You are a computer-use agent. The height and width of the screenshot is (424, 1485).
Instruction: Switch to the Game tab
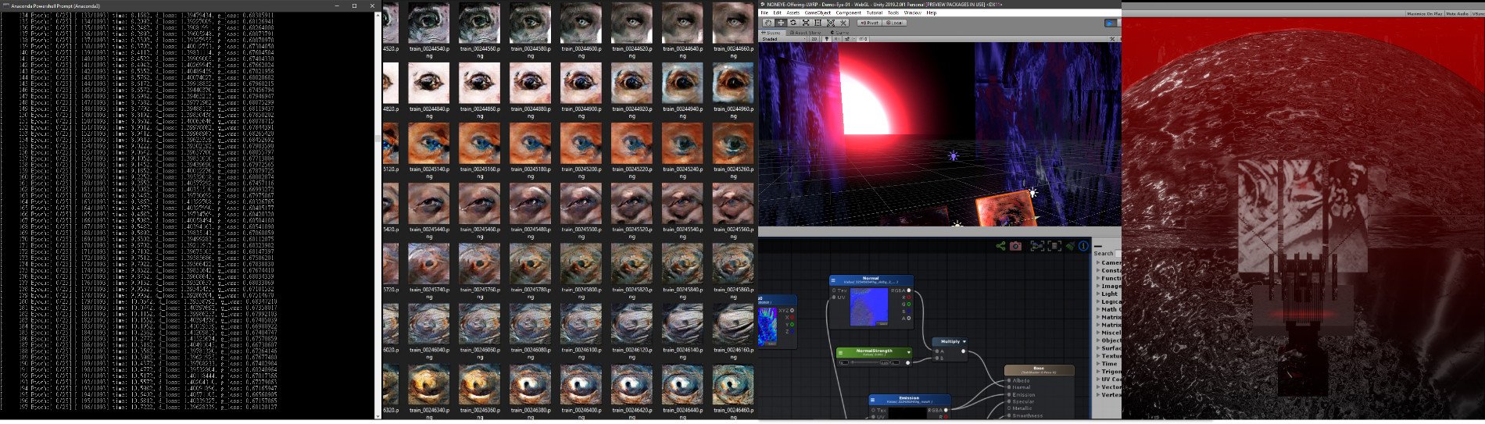pyautogui.click(x=839, y=33)
